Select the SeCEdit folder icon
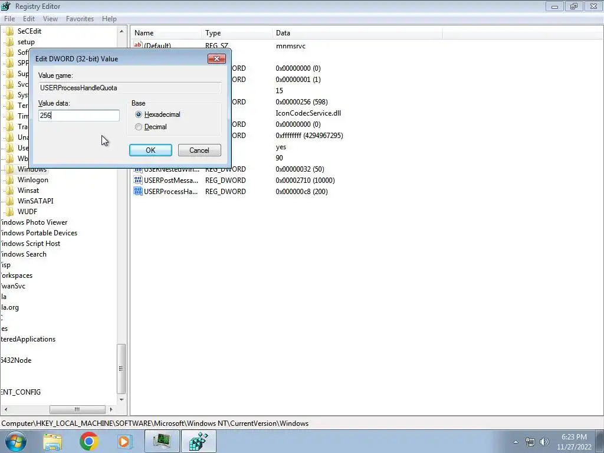 [9, 31]
